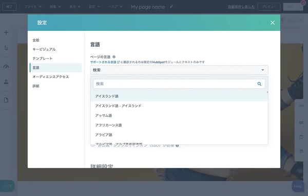Image resolution: width=308 pixels, height=196 pixels.
Task: Focus the 検索 field inside the language list
Action: 179,84
